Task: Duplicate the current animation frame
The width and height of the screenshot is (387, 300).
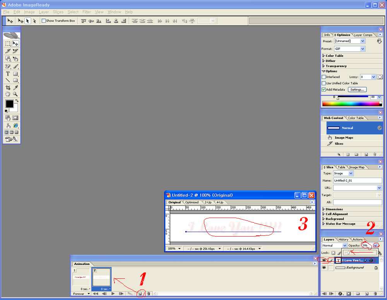Action: (140, 293)
